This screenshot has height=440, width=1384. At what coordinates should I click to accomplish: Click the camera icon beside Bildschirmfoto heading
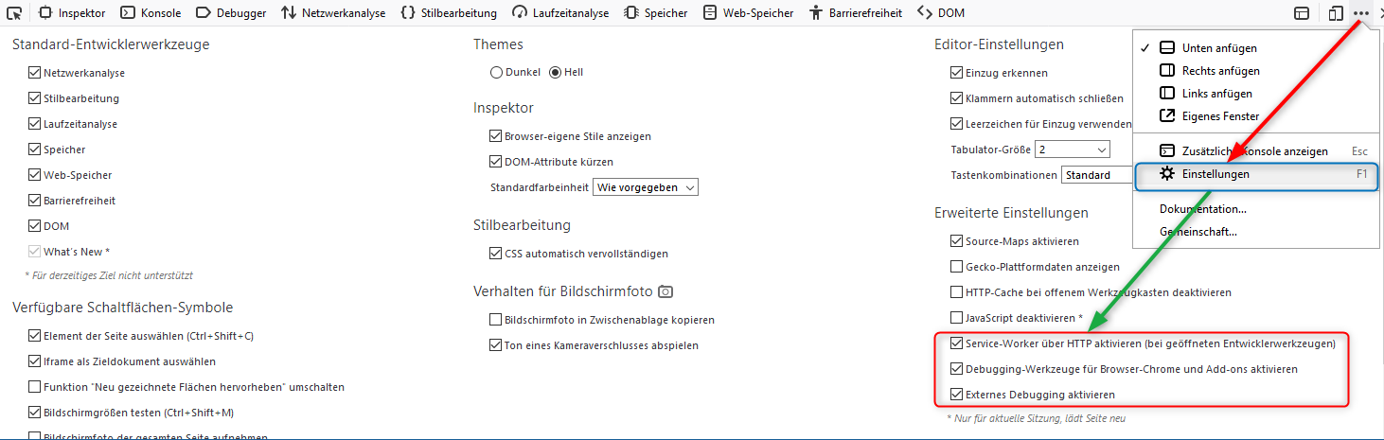pos(665,290)
